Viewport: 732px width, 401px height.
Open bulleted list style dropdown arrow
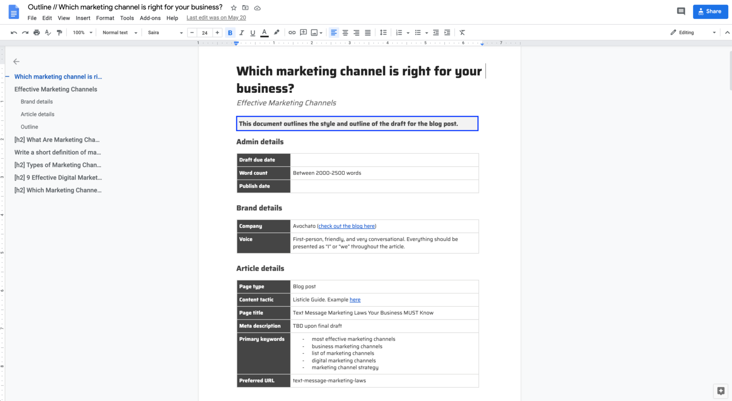point(427,33)
